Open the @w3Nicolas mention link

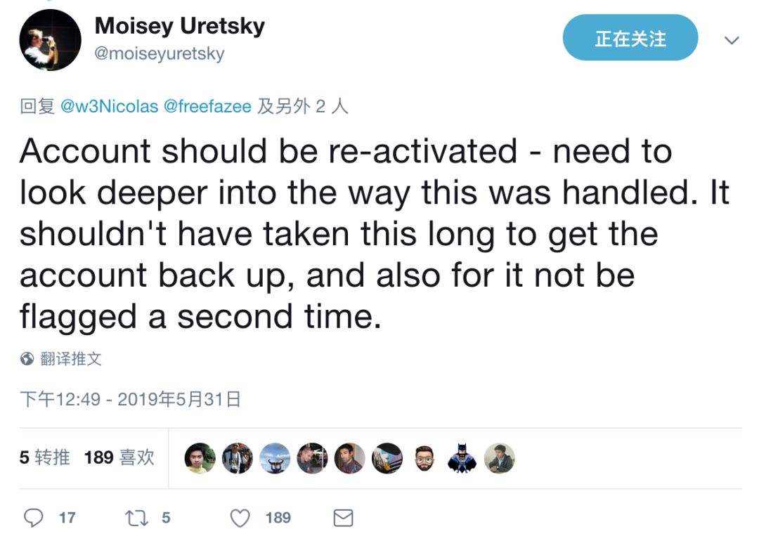[x=109, y=106]
